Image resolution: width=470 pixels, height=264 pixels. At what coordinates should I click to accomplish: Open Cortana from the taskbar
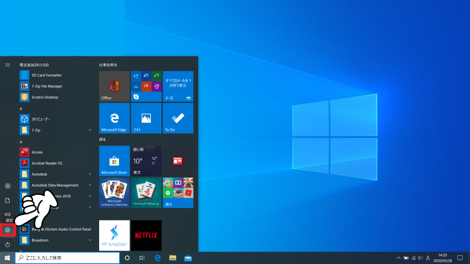coord(127,258)
